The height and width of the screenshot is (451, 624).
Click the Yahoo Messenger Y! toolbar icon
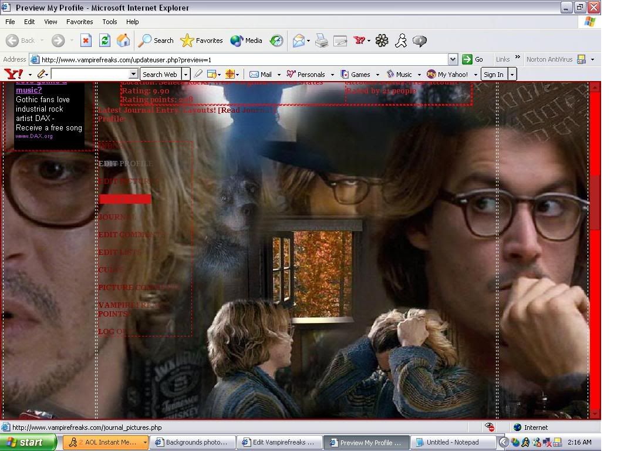pos(359,40)
